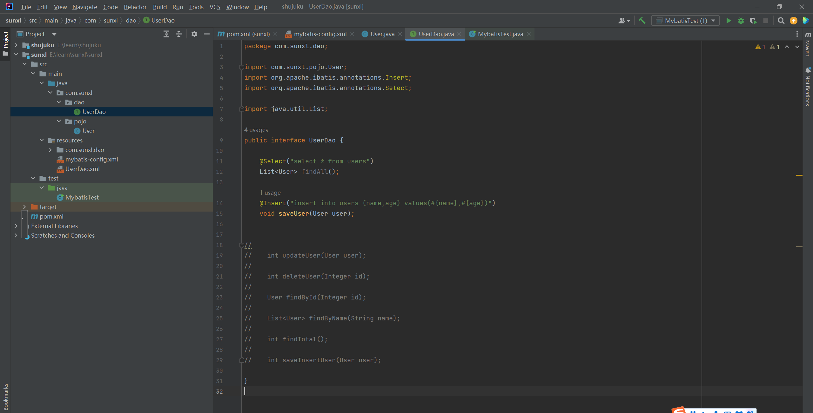Click the Debug bug icon
Viewport: 813px width, 413px height.
(741, 21)
